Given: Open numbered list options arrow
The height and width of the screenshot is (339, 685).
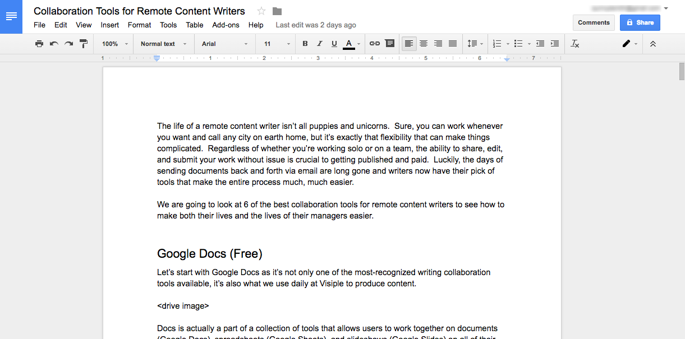Looking at the screenshot, I should 508,44.
